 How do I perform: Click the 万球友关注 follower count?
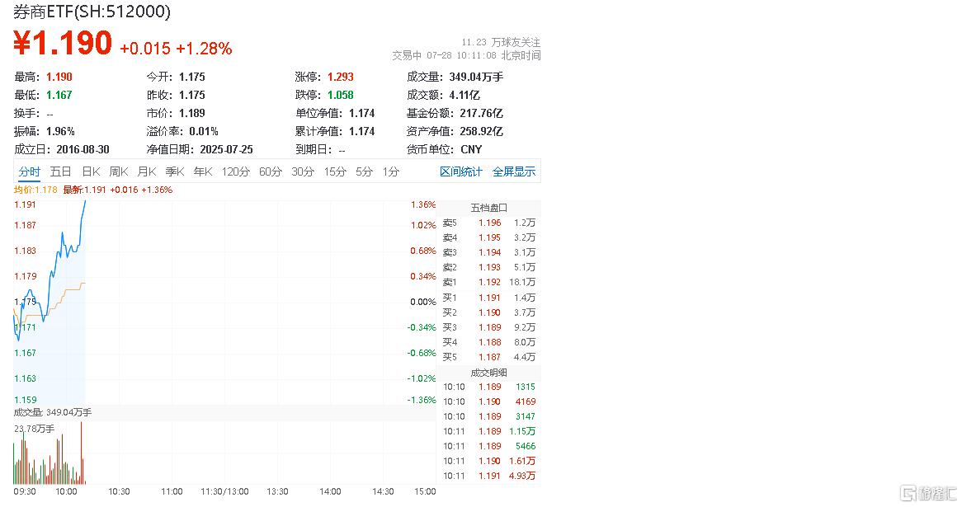[x=501, y=42]
